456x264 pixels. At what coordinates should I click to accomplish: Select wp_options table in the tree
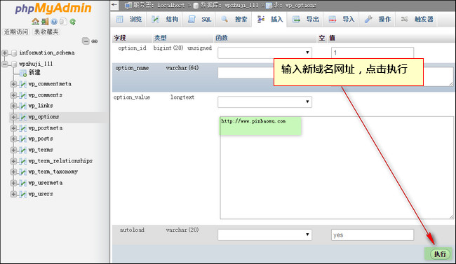click(43, 117)
